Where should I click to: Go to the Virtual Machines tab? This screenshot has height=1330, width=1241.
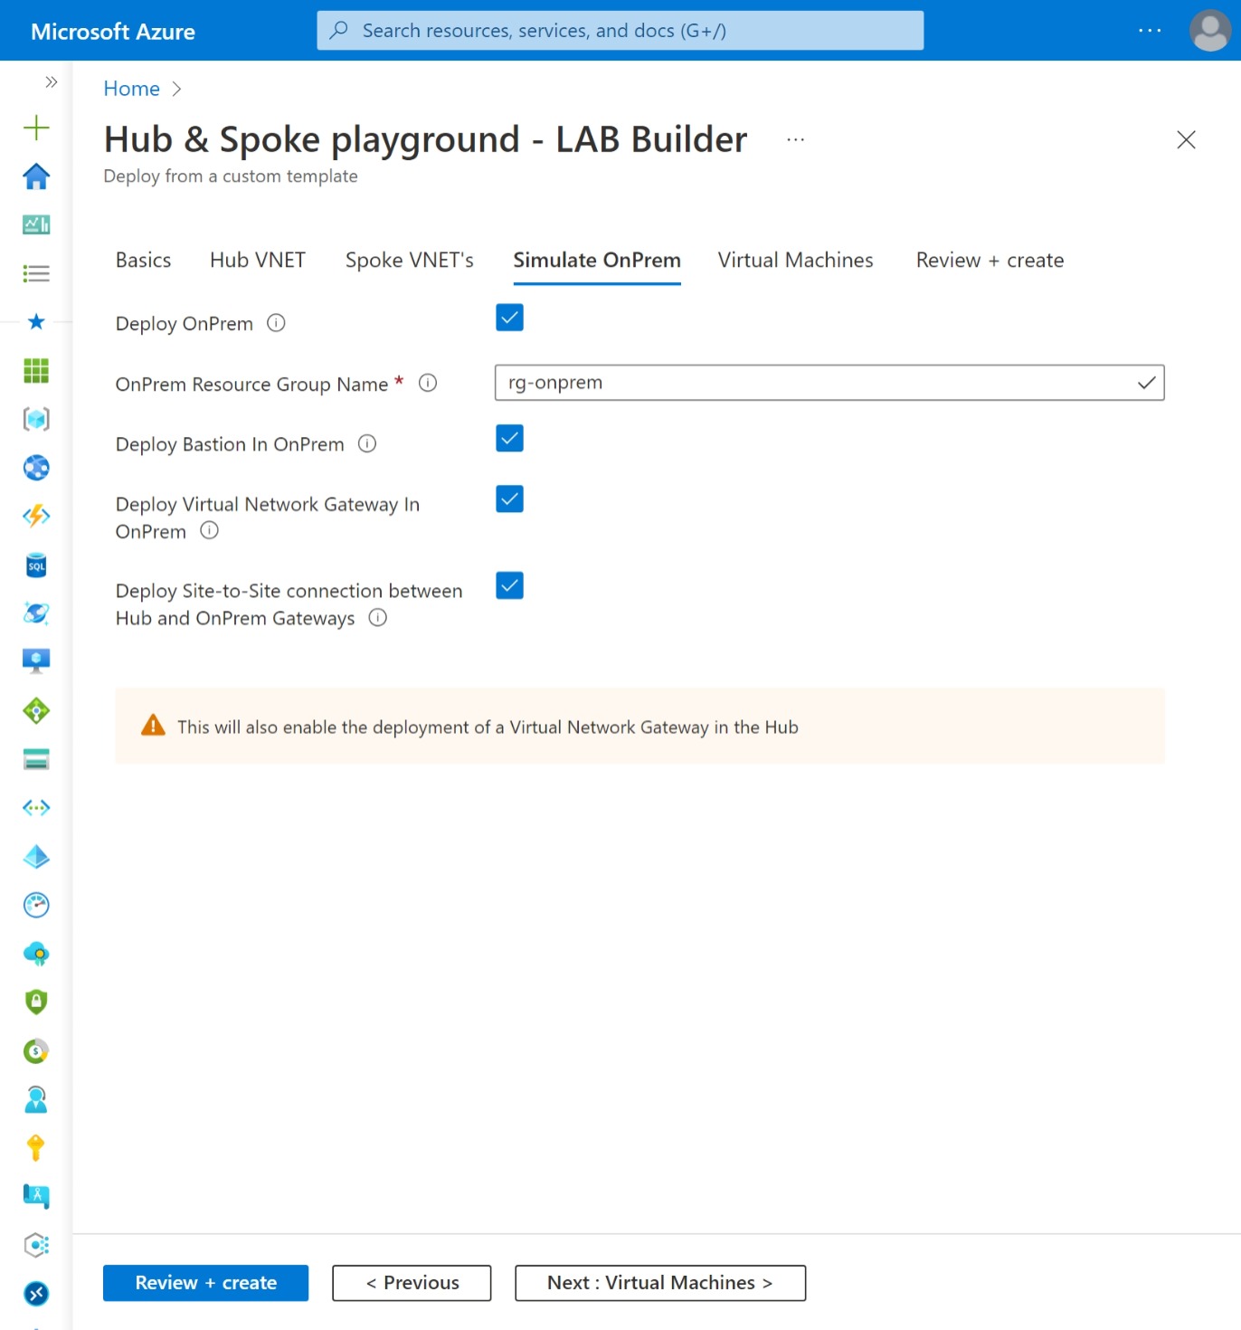796,261
